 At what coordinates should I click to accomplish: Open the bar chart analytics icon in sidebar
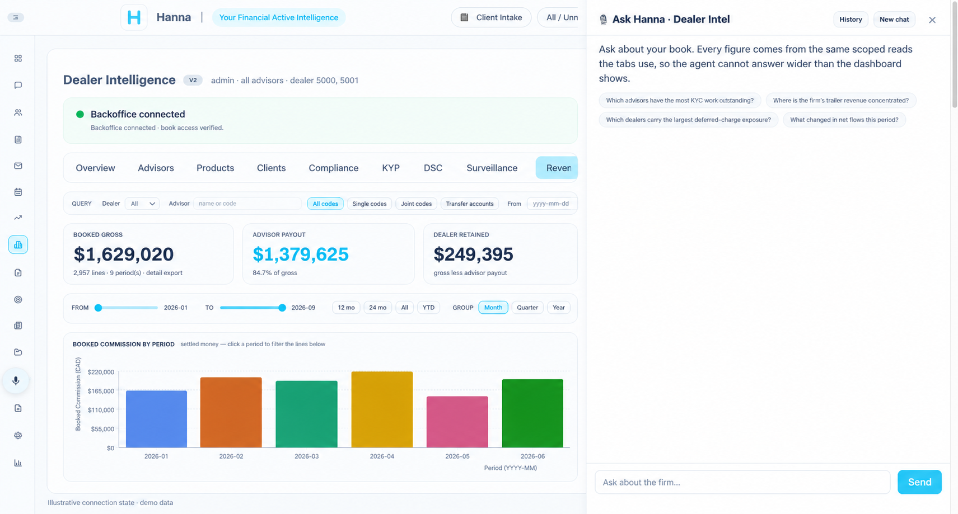pyautogui.click(x=18, y=463)
